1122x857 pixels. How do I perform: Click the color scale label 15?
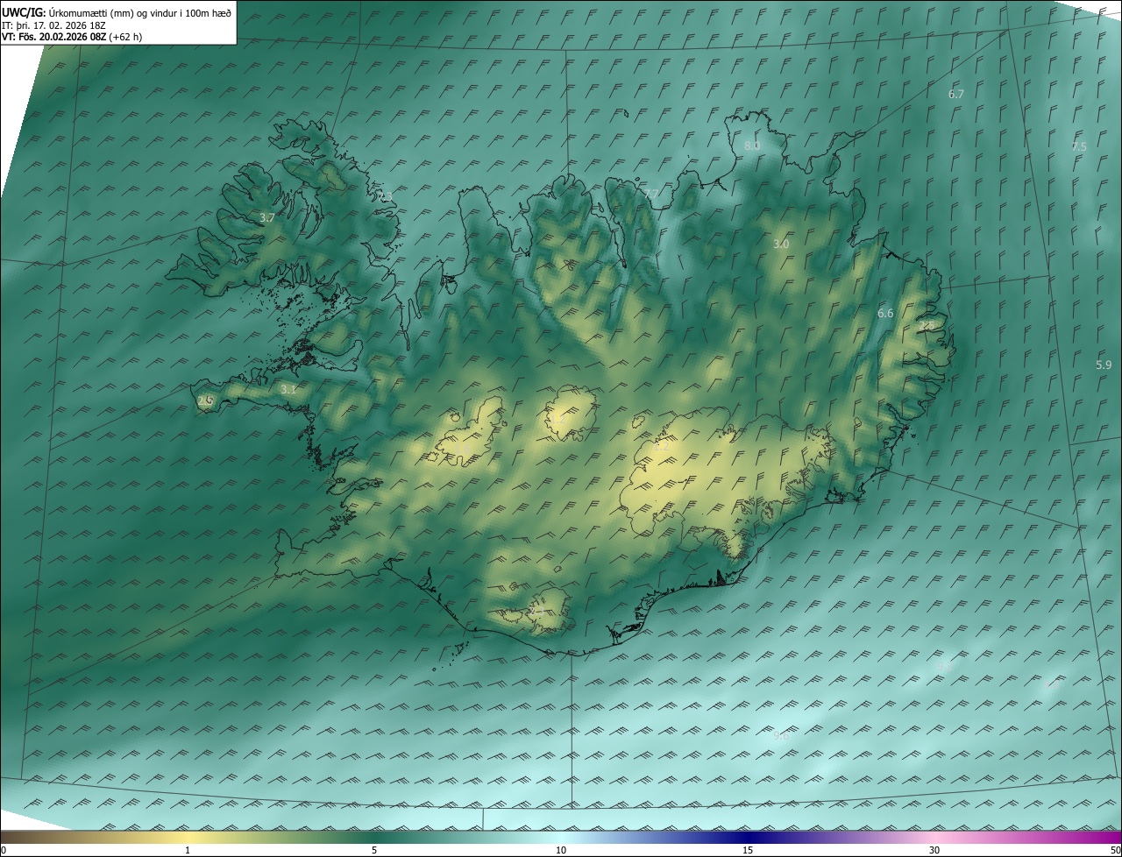pyautogui.click(x=748, y=851)
